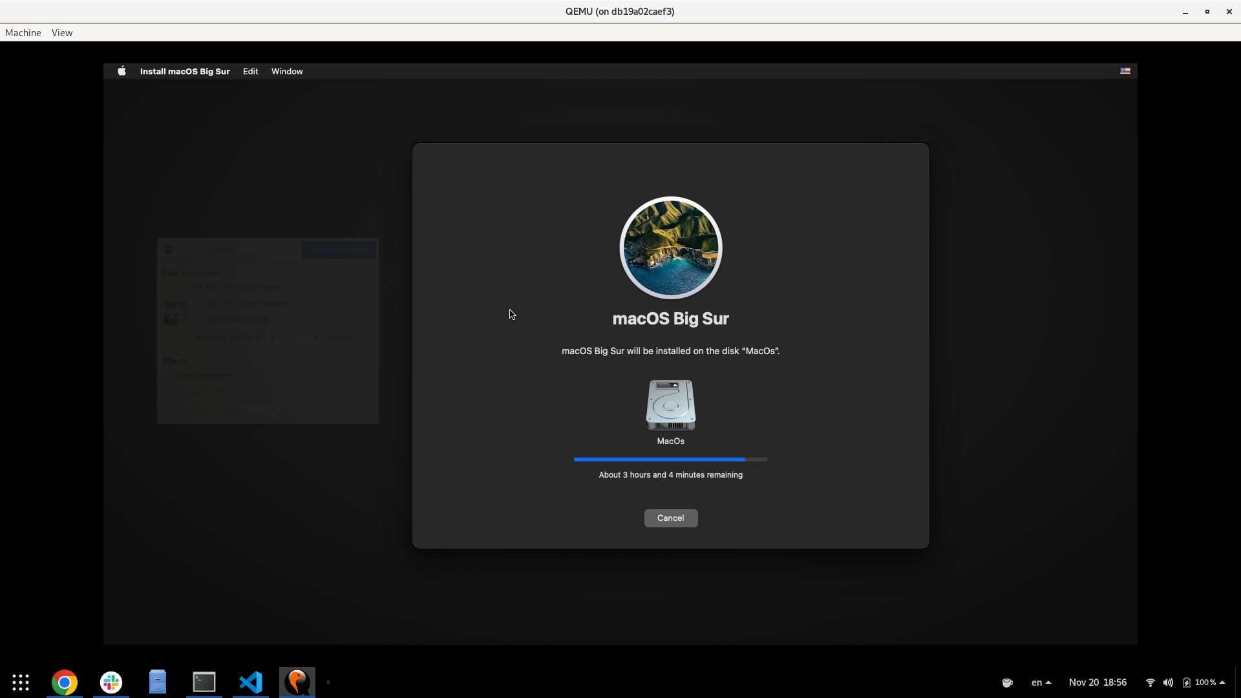Uncheck Include the window border
Screen dimensions: 1241x698
coord(176,392)
